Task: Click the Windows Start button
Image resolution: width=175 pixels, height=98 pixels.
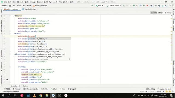Action: (3, 96)
